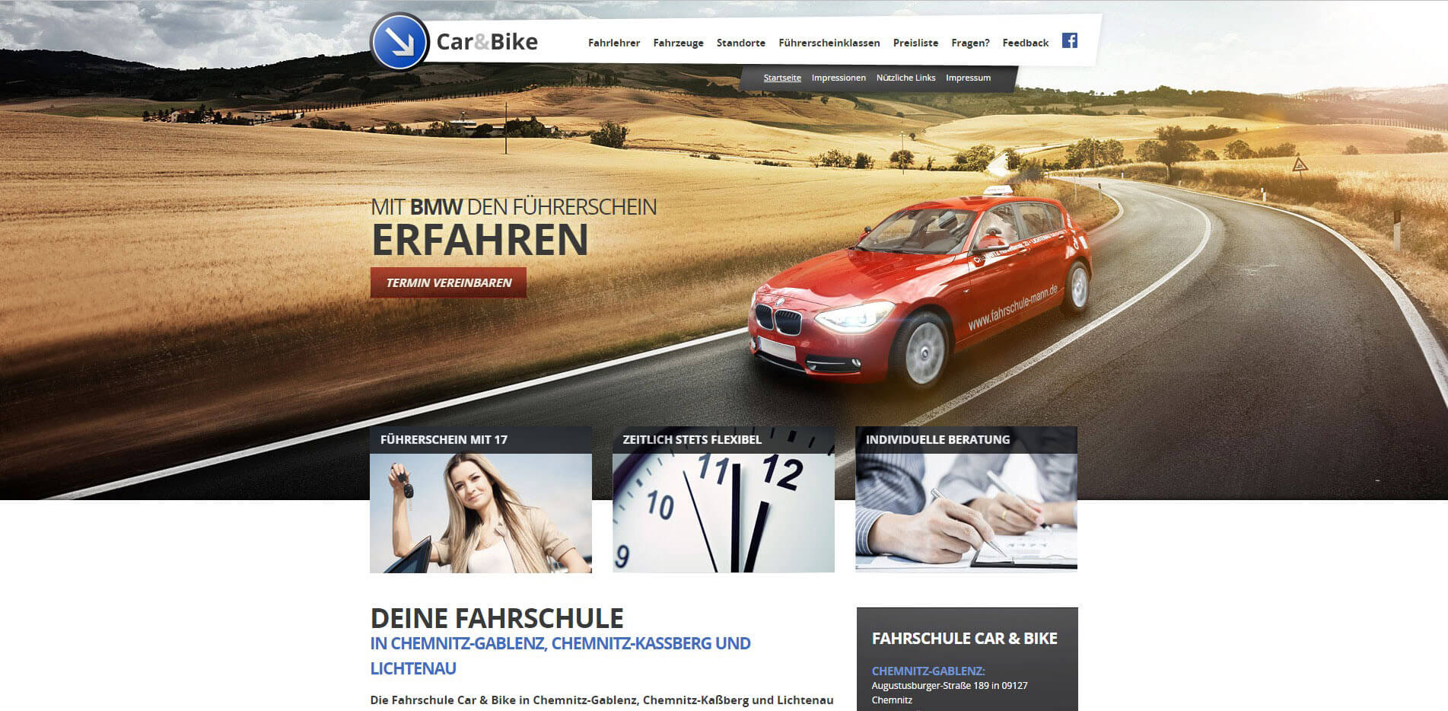The width and height of the screenshot is (1448, 711).
Task: Open Impressionen in the secondary menu
Action: point(838,78)
